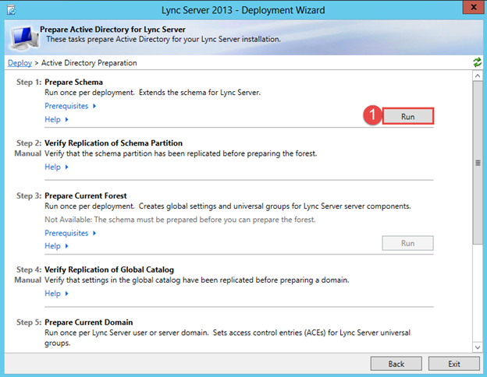Click the scrollbar up arrow
This screenshot has height=377, width=487.
(x=478, y=76)
